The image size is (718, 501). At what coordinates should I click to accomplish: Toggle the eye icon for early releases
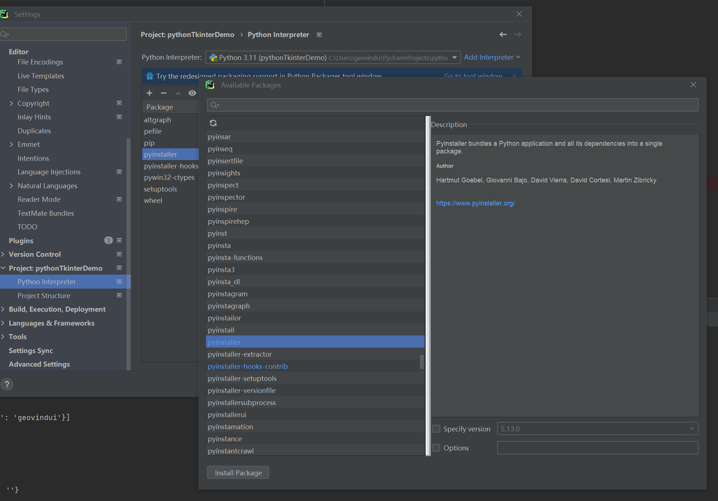192,93
